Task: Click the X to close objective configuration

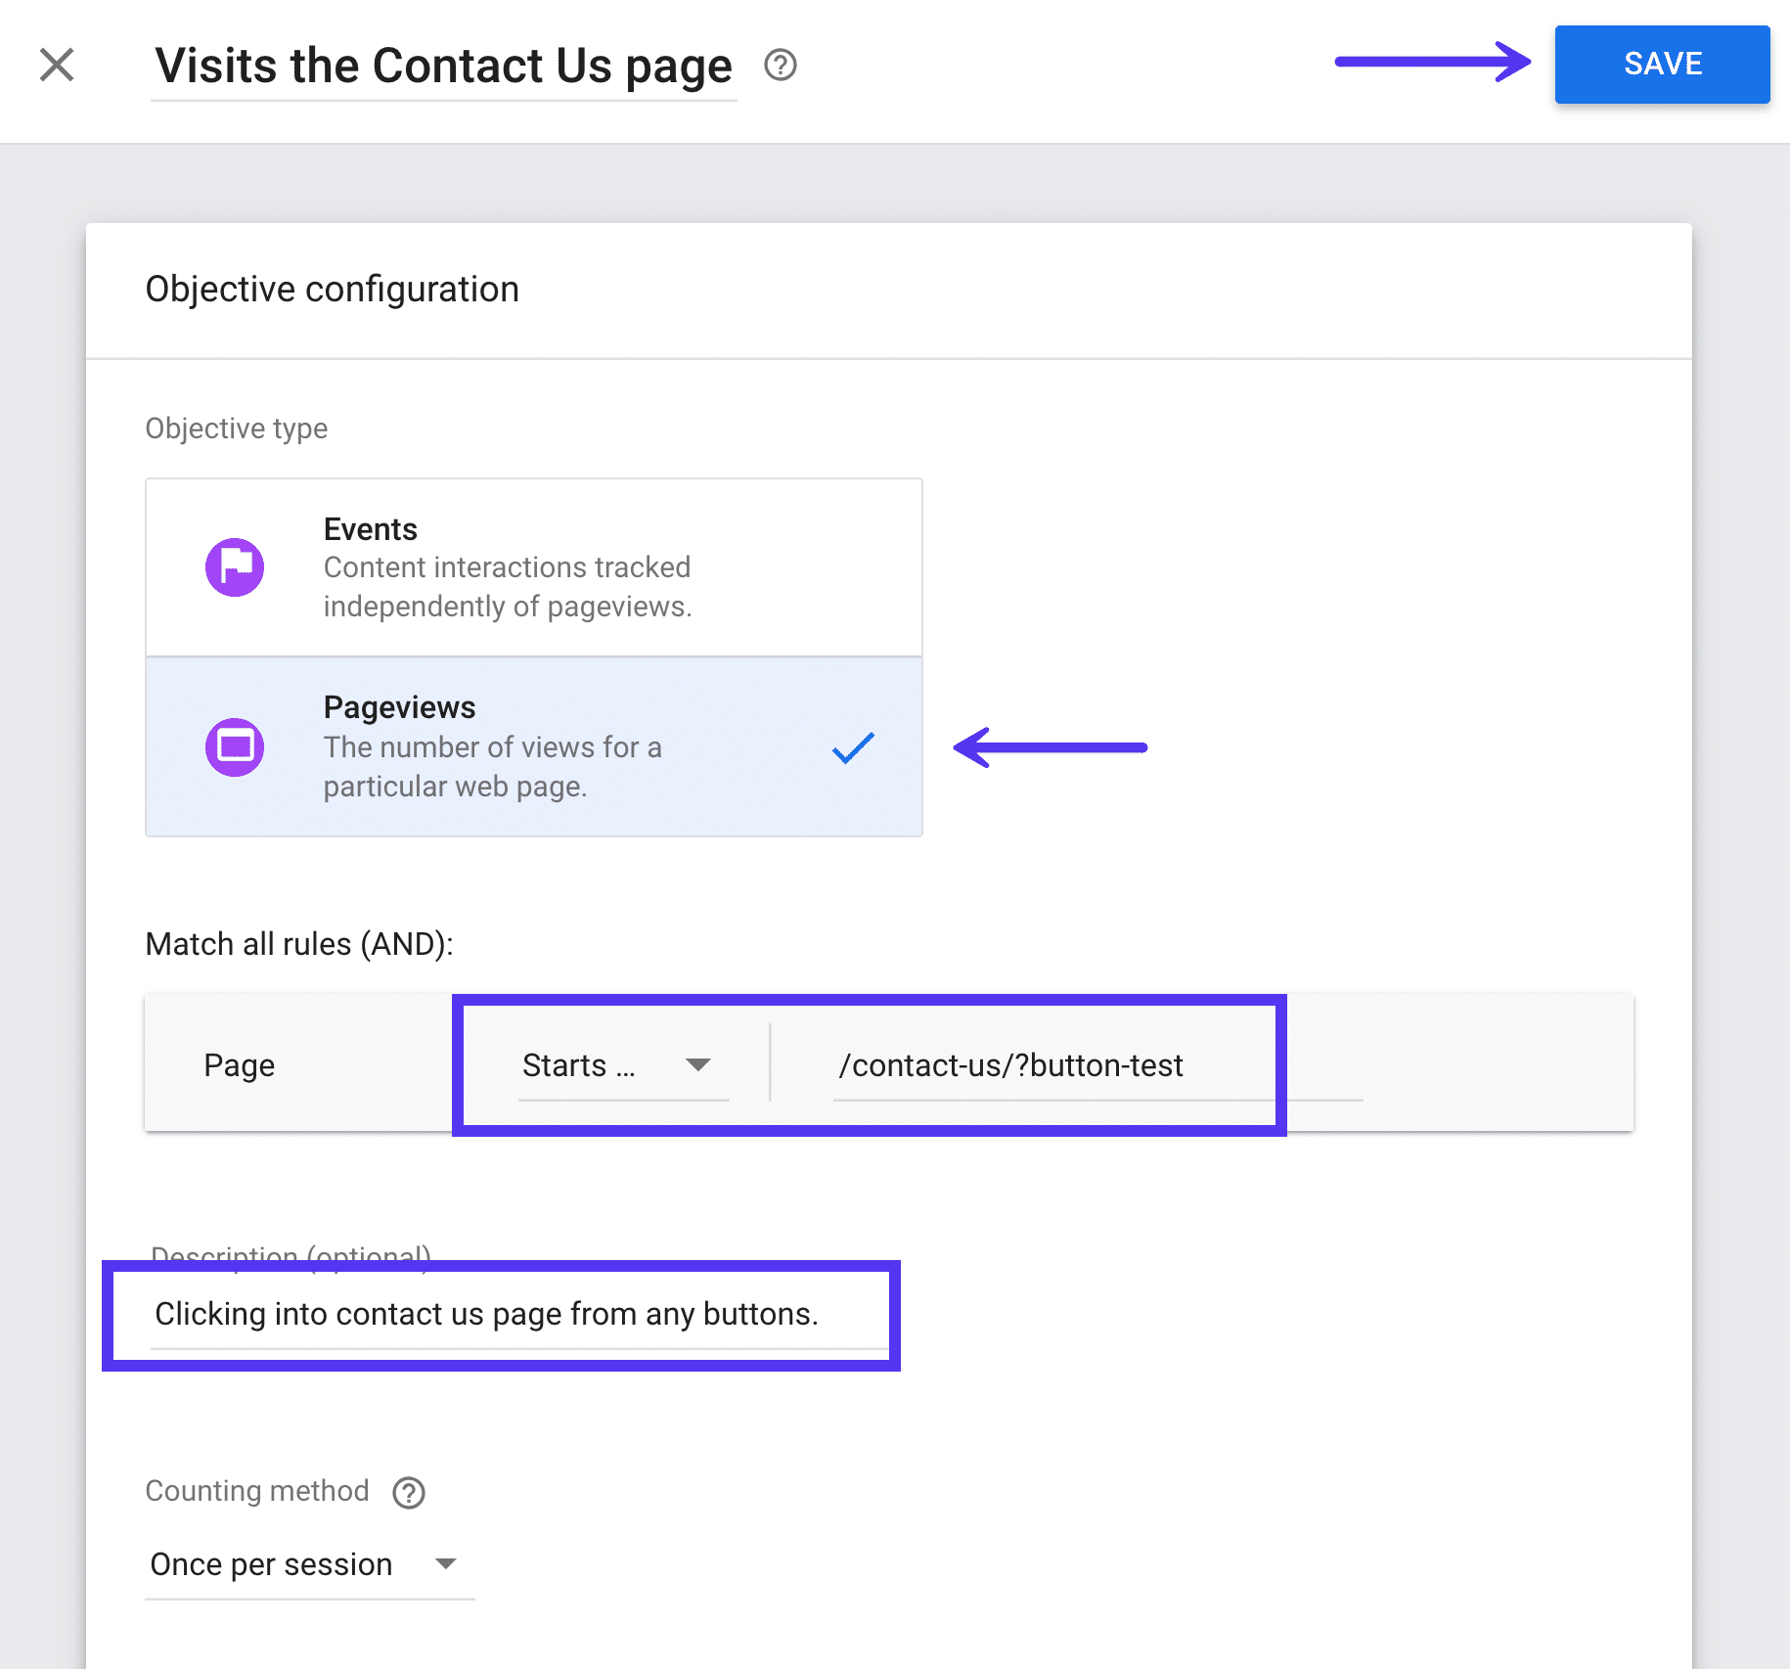Action: (x=57, y=65)
